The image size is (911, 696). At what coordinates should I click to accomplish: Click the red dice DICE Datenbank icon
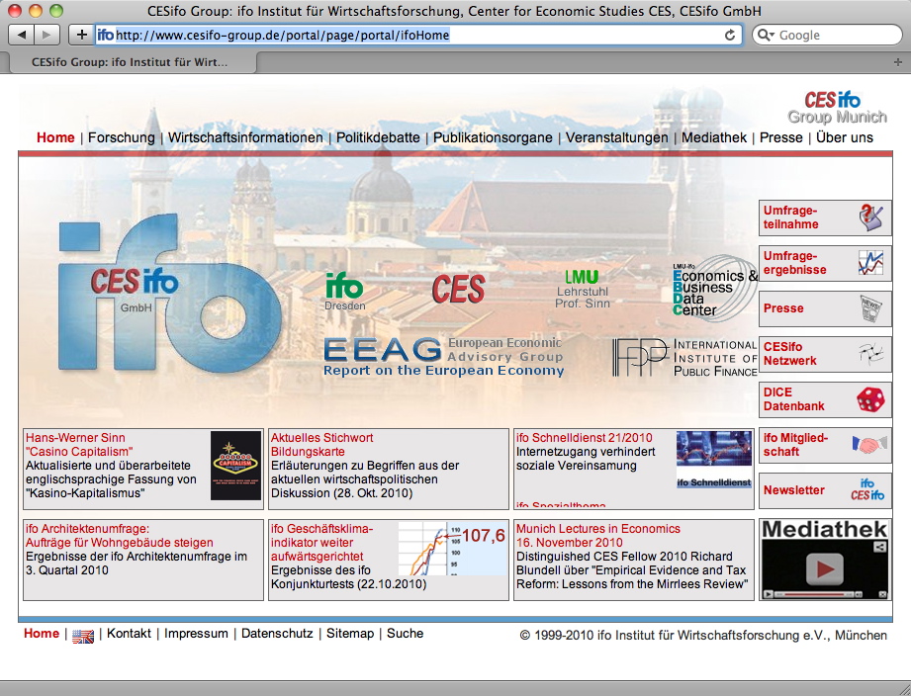pos(870,399)
